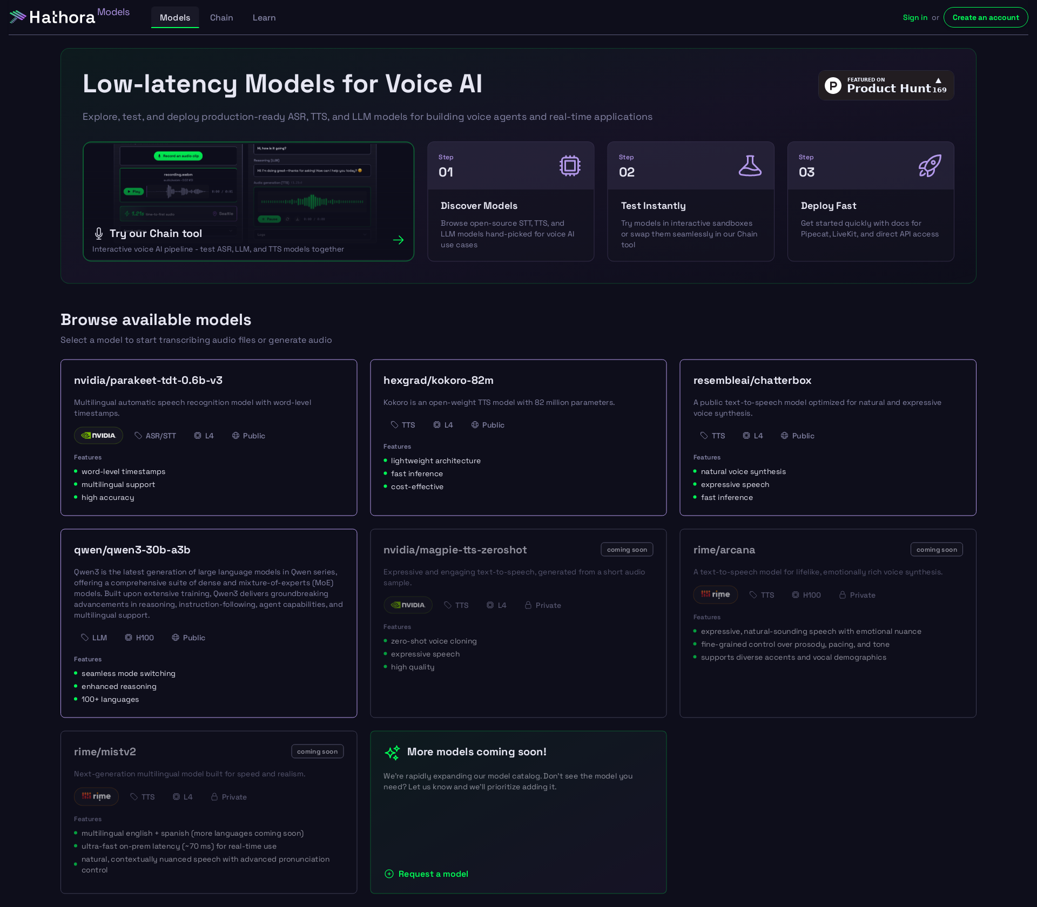Click the Sign in link
Screen dimensions: 1037x907
(x=915, y=17)
